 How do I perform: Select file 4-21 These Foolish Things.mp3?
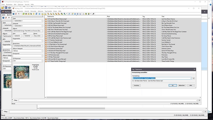pos(56,61)
